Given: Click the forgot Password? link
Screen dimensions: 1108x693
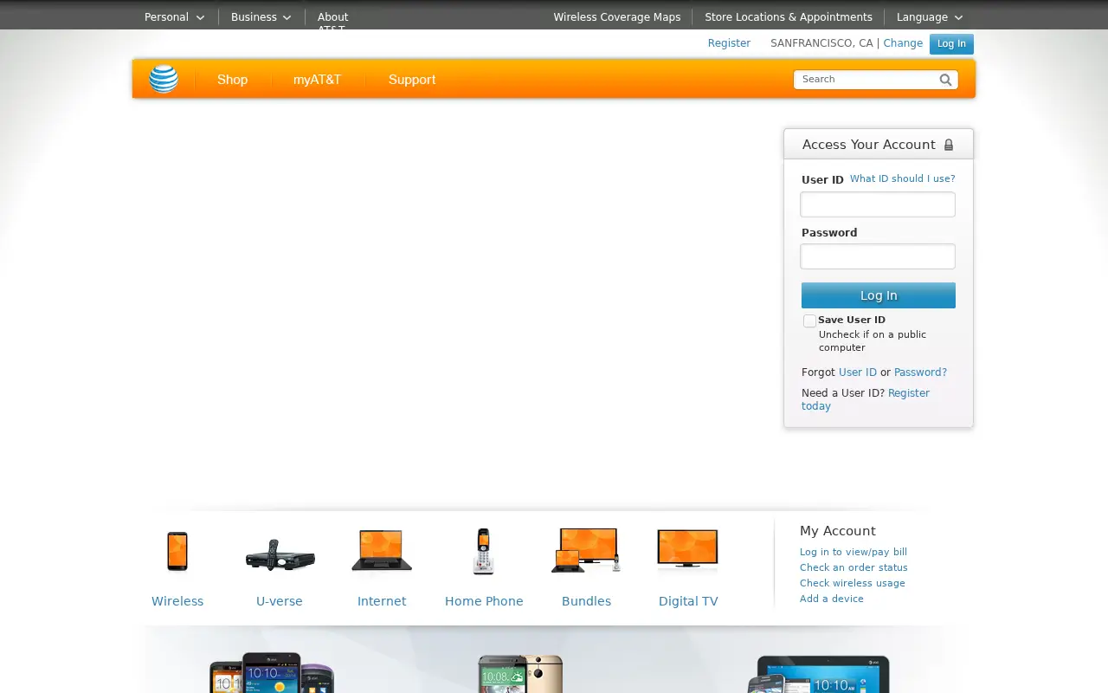Looking at the screenshot, I should click(920, 372).
